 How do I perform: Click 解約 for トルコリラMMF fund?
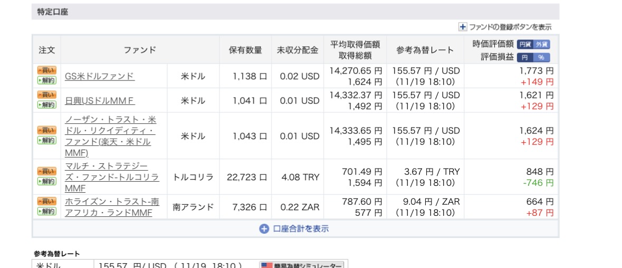click(x=46, y=182)
